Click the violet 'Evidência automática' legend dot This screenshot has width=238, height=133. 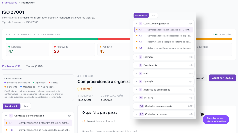coord(5,83)
